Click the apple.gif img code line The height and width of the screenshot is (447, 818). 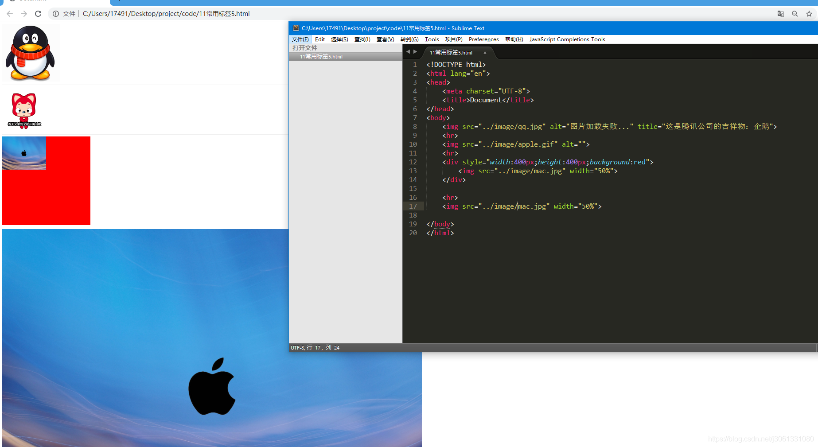(516, 144)
